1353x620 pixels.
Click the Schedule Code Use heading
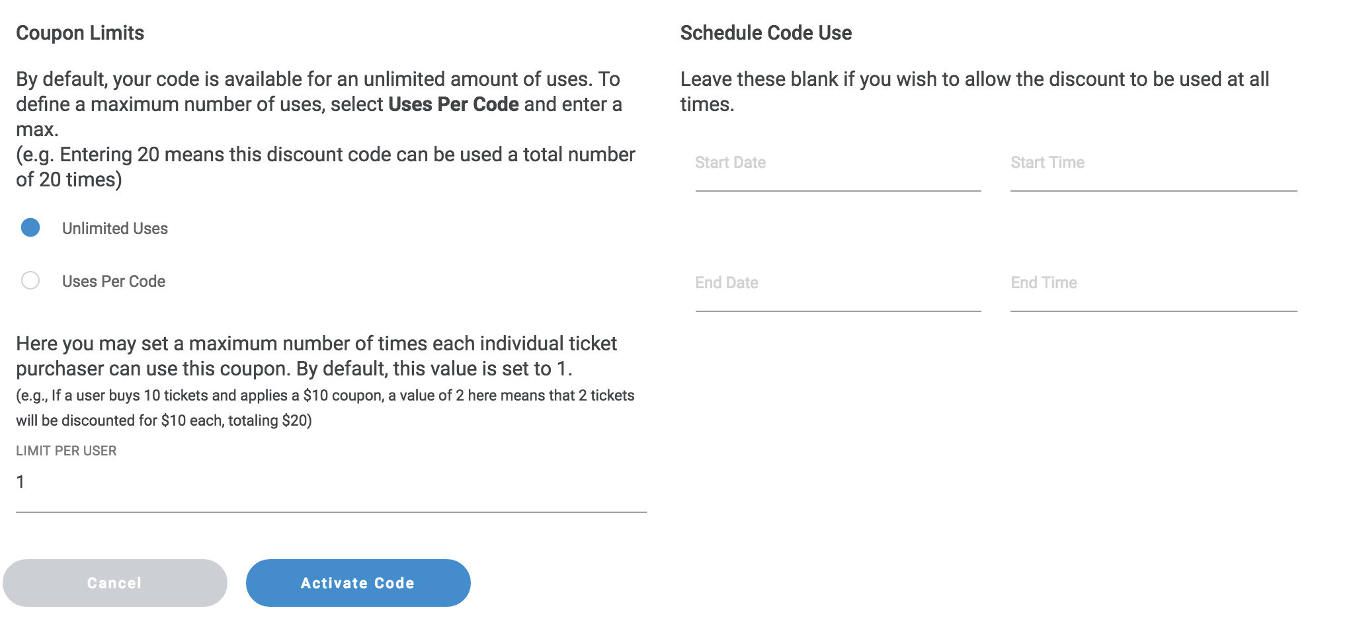point(766,33)
